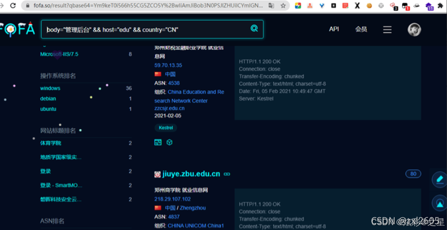This screenshot has width=447, height=230.
Task: Open the hamburger menu in header
Action: click(387, 30)
